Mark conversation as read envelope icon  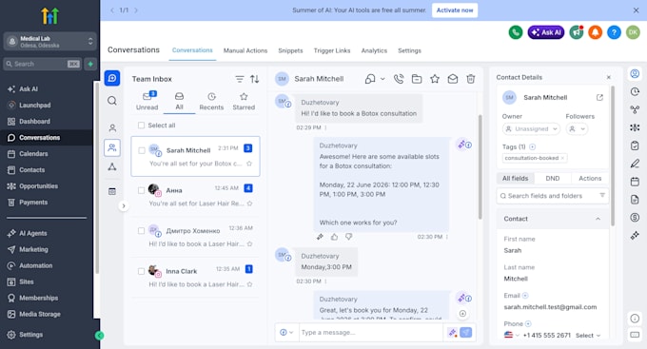tap(453, 79)
